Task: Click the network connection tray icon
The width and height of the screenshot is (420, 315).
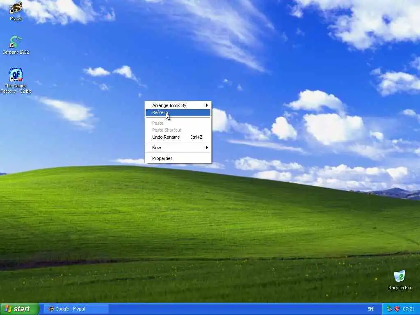Action: coord(390,309)
